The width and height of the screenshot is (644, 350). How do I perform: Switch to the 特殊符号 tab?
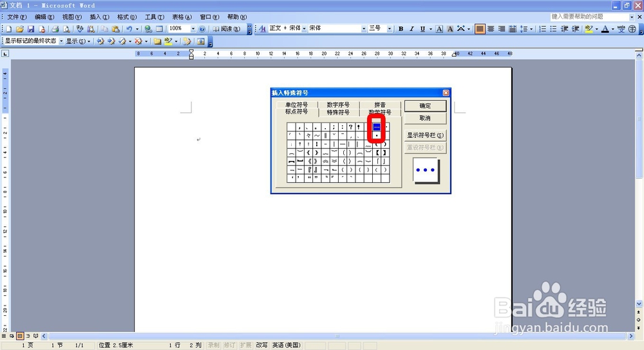pyautogui.click(x=339, y=112)
